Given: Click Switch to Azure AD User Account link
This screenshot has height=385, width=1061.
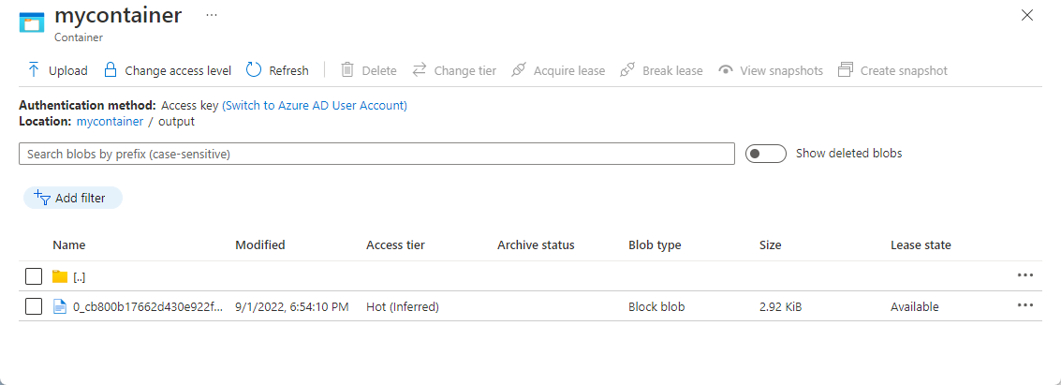Looking at the screenshot, I should pos(315,105).
